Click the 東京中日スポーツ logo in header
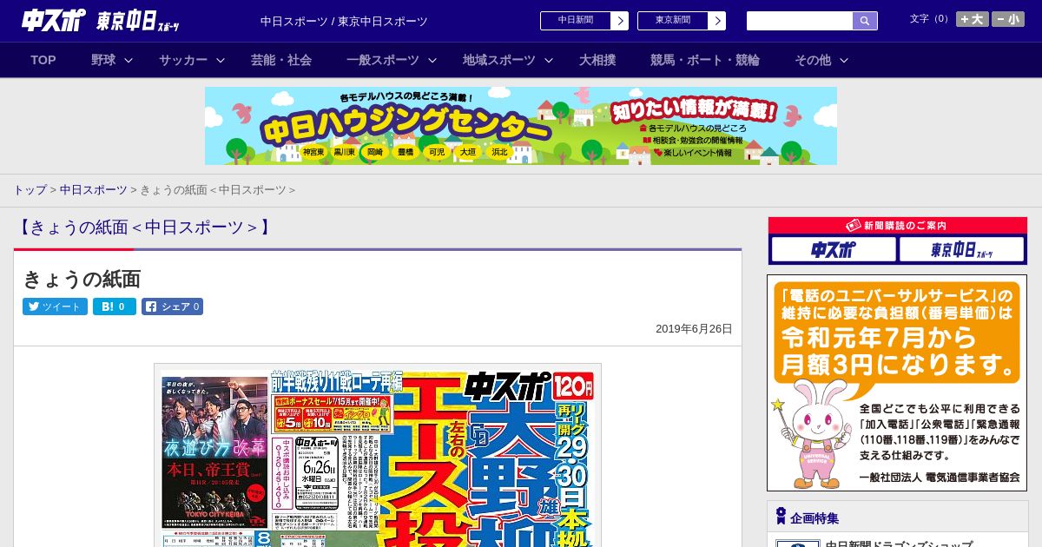The height and width of the screenshot is (547, 1042). tap(138, 21)
